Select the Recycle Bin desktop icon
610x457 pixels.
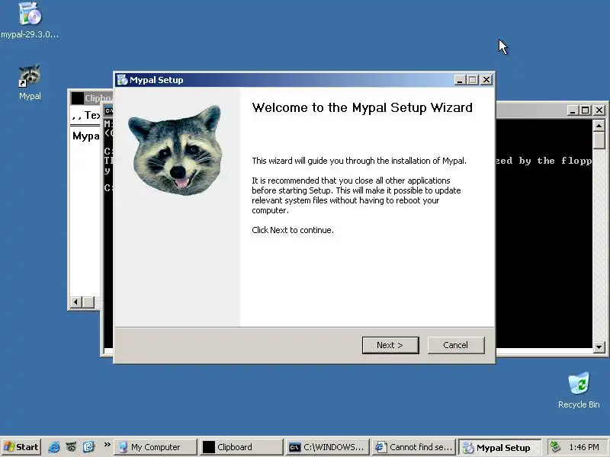pos(579,390)
